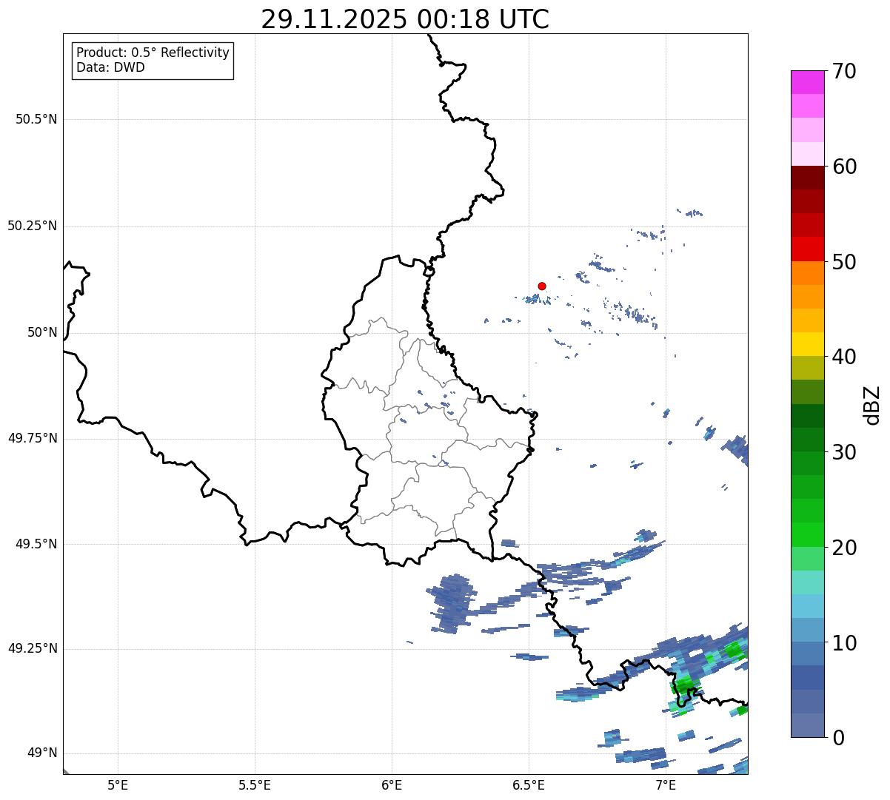
Task: Click the 5.5°E longitude tick label
Action: click(x=255, y=784)
